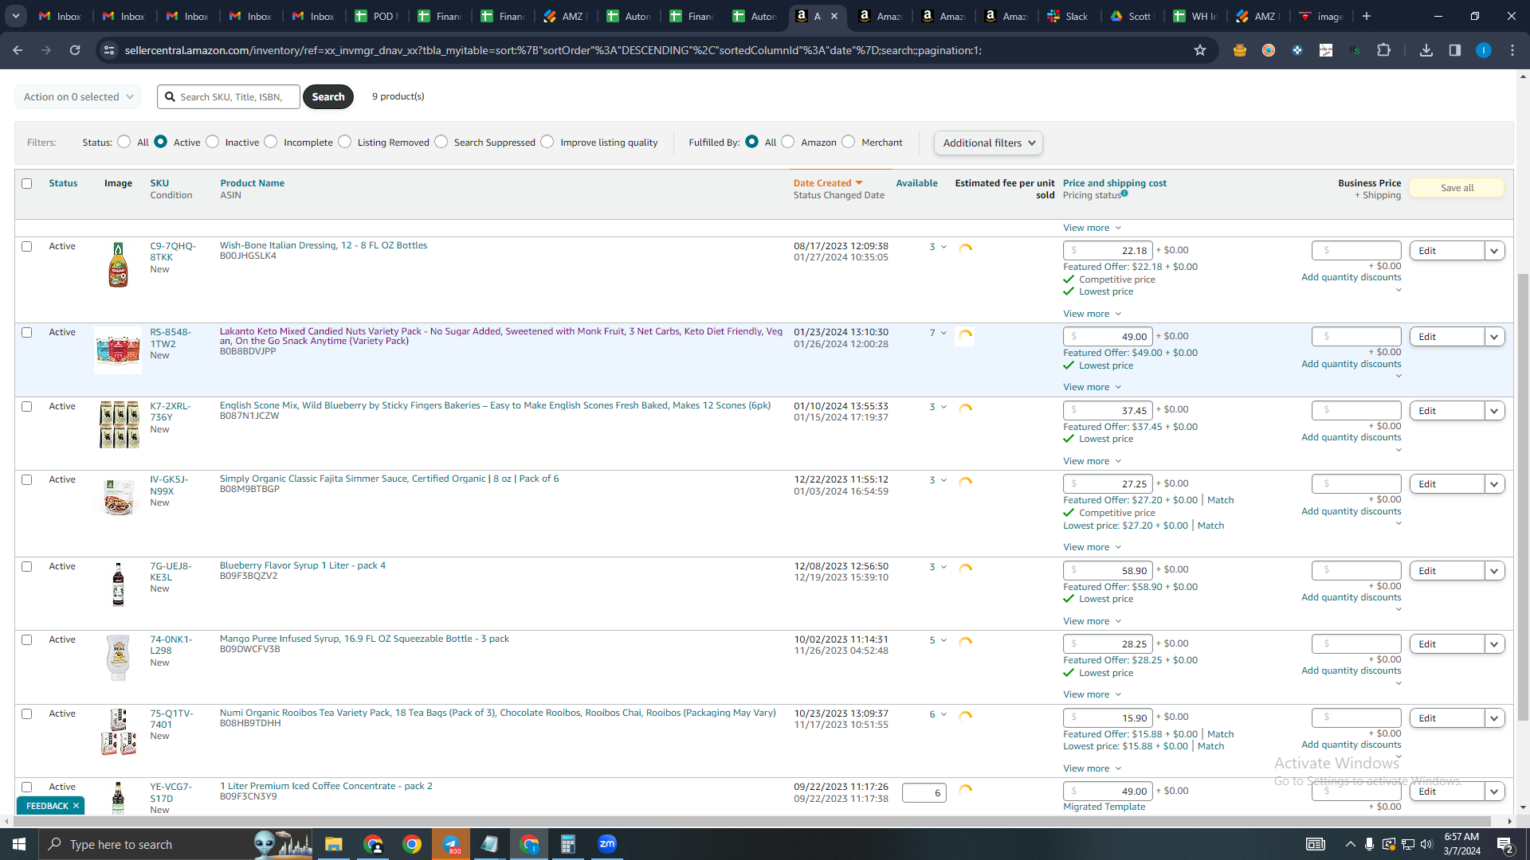Click Match beside Featured Offer $27.20

pyautogui.click(x=1220, y=500)
